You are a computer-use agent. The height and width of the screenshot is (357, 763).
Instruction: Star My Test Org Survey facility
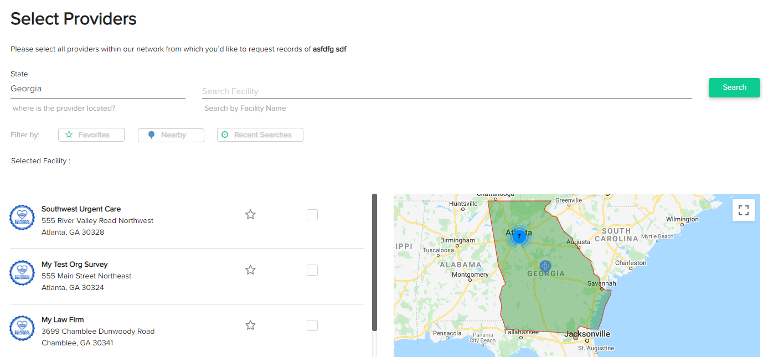coord(250,270)
